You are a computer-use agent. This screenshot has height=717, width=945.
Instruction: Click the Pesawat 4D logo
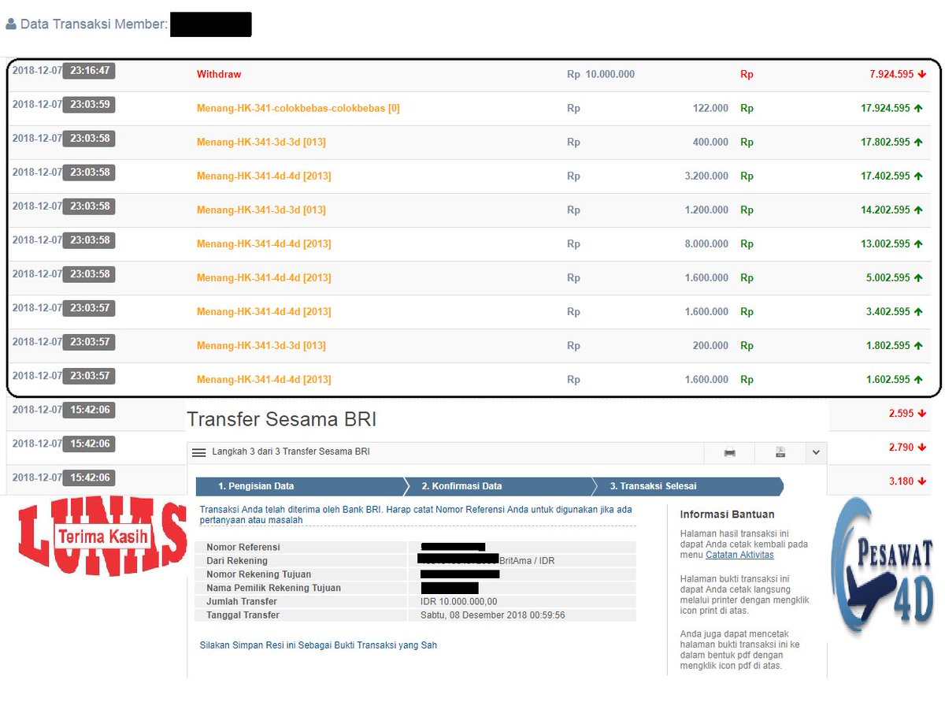tap(883, 566)
